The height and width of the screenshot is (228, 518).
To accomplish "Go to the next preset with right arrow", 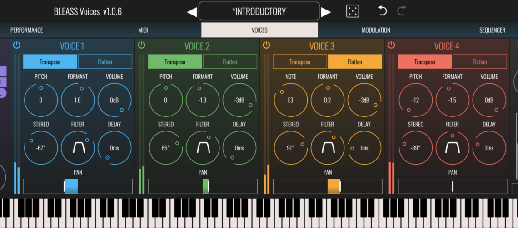I will click(326, 12).
